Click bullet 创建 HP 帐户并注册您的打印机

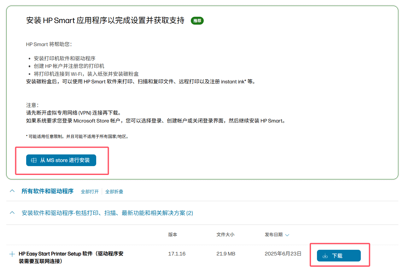click(69, 66)
